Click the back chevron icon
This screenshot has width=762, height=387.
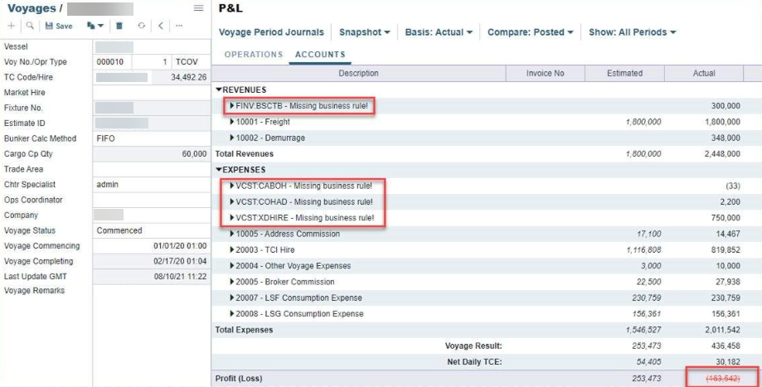click(x=161, y=26)
